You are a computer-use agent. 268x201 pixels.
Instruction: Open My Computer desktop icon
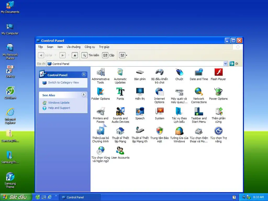tap(10, 29)
